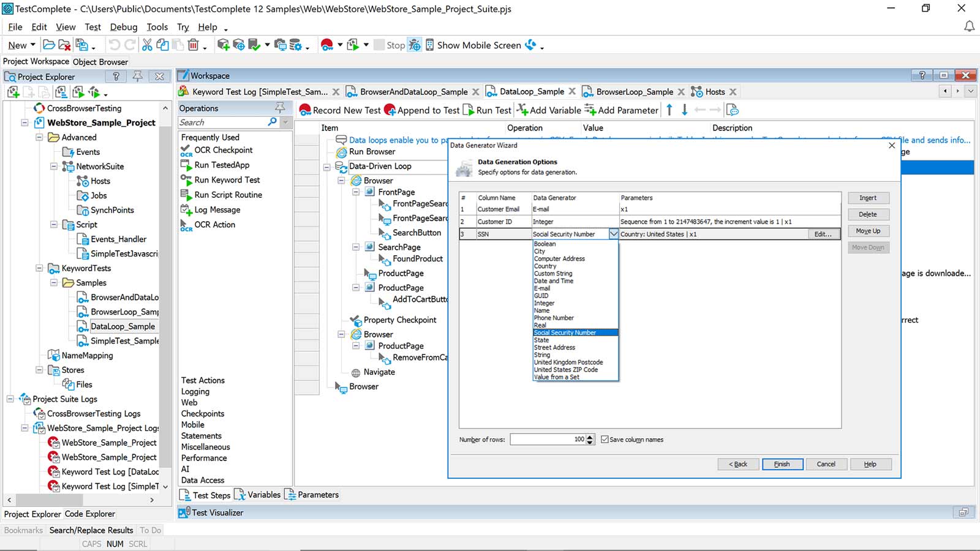Increase the Number of rows spinner
Viewport: 980px width, 551px height.
[x=590, y=437]
